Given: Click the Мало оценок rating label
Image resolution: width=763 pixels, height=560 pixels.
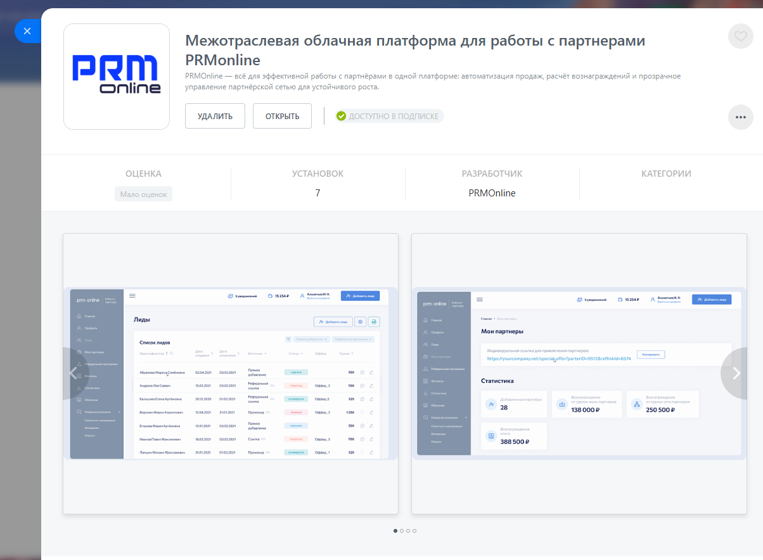Looking at the screenshot, I should pyautogui.click(x=143, y=194).
